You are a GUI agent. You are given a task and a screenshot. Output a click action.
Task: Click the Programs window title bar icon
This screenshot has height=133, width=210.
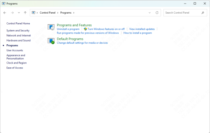point(3,3)
